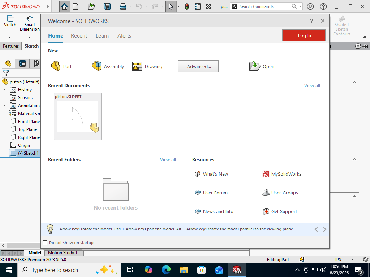Create a new Drawing document
Screen dimensions: 370x277
click(x=147, y=66)
